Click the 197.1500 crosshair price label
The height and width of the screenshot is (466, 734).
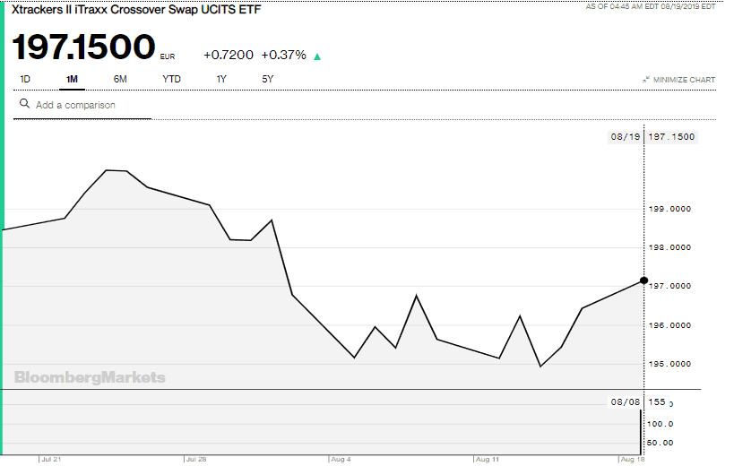(670, 137)
